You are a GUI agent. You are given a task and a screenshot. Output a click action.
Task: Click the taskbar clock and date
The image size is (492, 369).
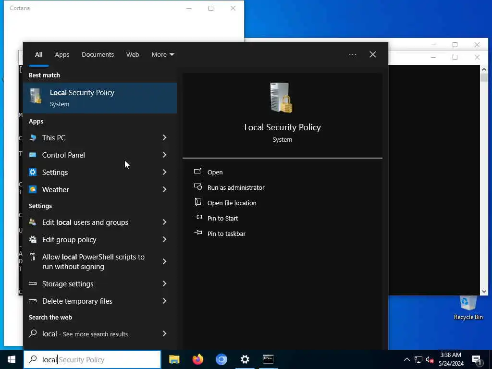click(451, 359)
